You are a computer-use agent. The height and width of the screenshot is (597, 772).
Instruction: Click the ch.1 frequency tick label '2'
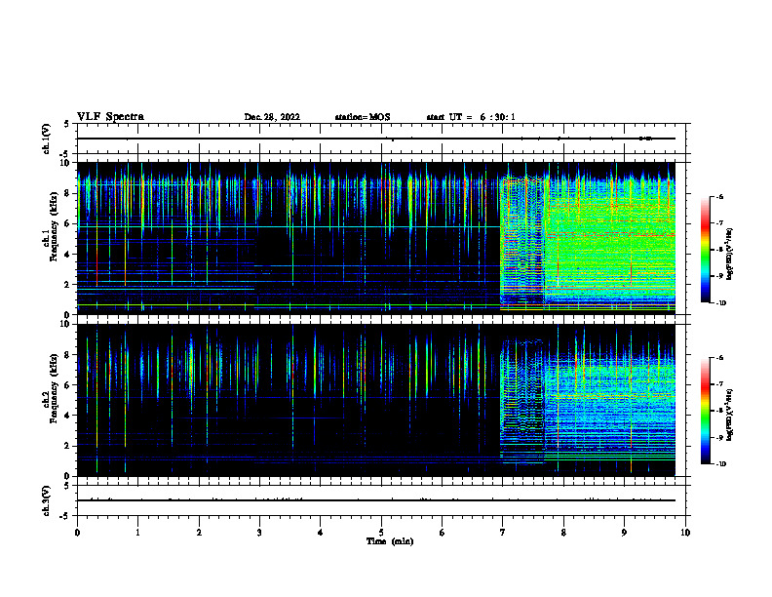coord(67,285)
